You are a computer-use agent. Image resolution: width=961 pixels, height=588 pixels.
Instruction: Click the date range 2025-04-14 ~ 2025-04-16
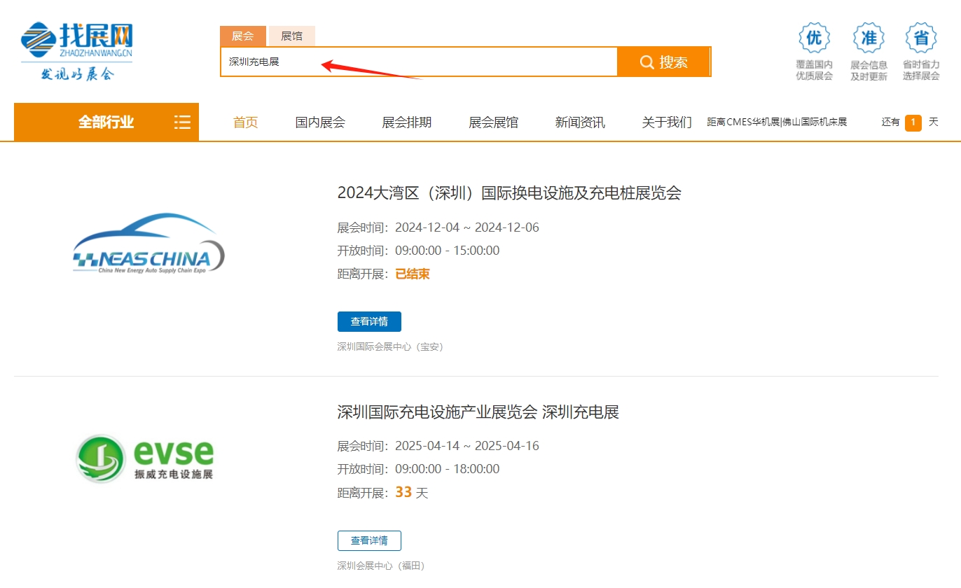pos(467,446)
